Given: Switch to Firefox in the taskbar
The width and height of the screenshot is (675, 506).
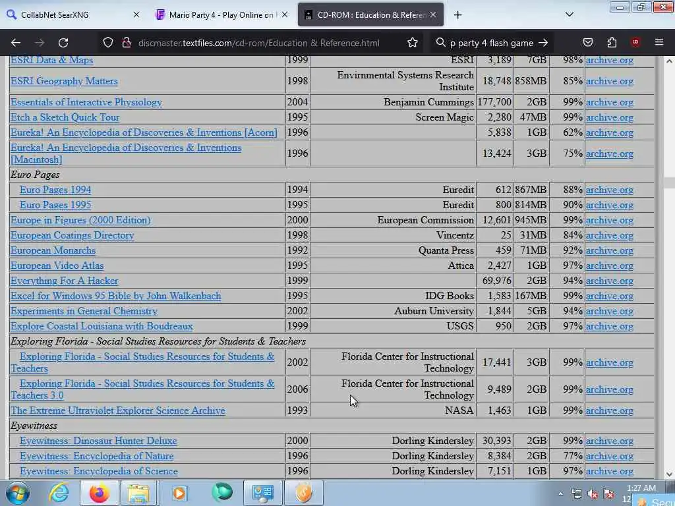Looking at the screenshot, I should pos(99,493).
